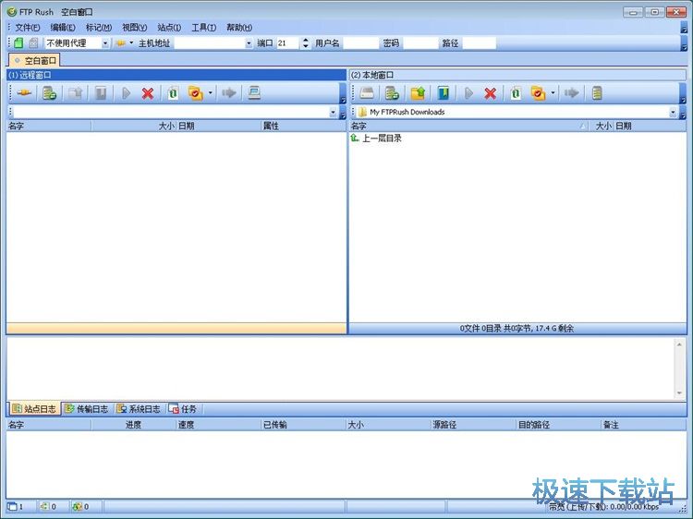Click the local pane server icon
The image size is (693, 519).
(x=597, y=93)
